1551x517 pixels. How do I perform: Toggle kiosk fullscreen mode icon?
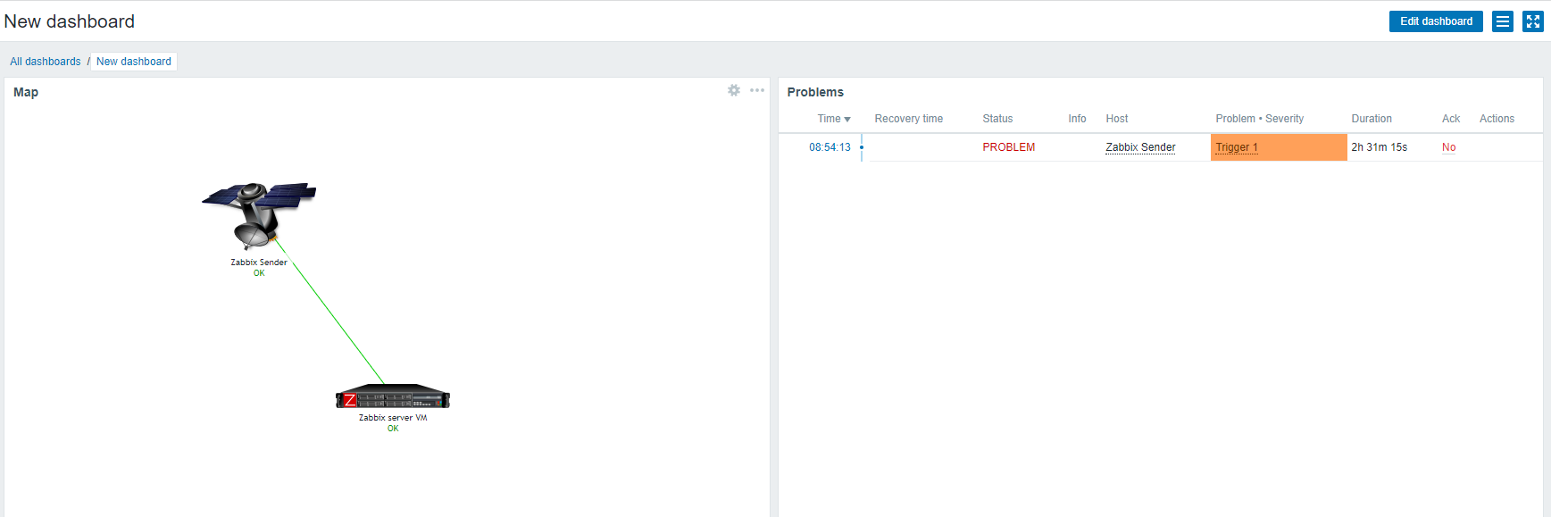[1533, 21]
